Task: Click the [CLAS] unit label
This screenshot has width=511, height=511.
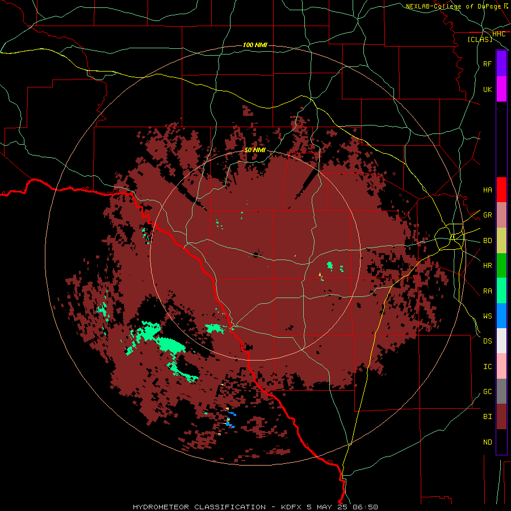Action: (480, 39)
